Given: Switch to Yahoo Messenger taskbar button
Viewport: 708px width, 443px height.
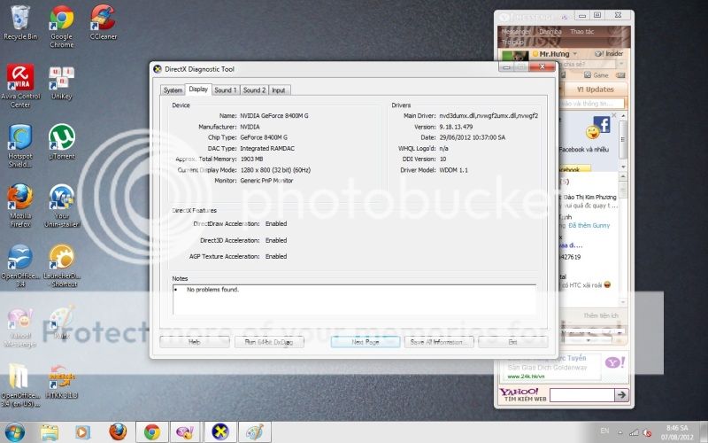Looking at the screenshot, I should pos(186,432).
